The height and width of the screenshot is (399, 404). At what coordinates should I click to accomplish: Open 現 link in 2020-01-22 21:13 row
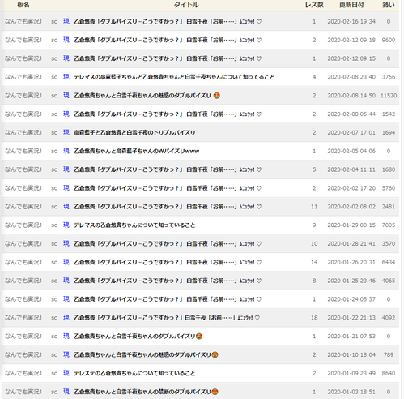click(66, 318)
